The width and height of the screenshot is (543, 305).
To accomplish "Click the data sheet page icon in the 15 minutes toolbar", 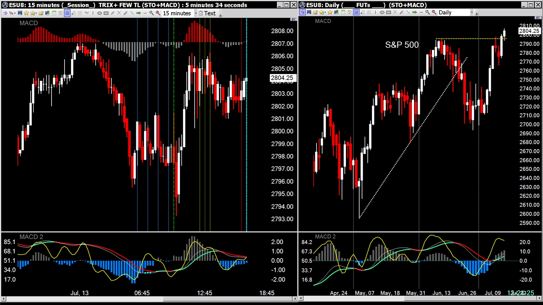I will [54, 13].
